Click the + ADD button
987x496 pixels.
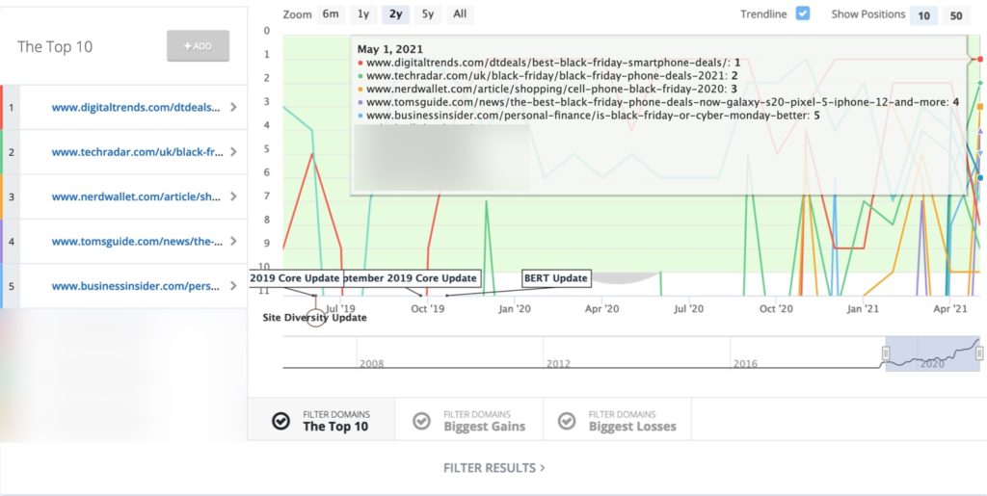[198, 46]
